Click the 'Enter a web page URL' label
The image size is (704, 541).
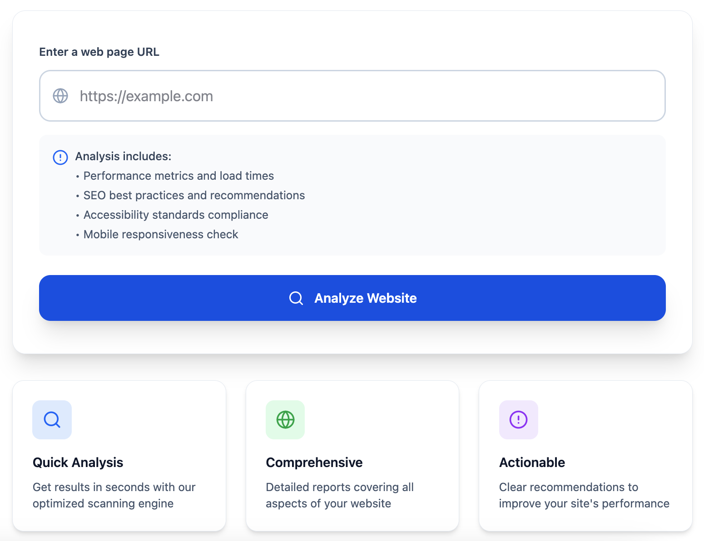[99, 52]
